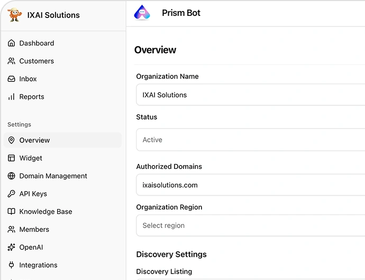Open Dashboard in the sidebar

tap(62, 43)
